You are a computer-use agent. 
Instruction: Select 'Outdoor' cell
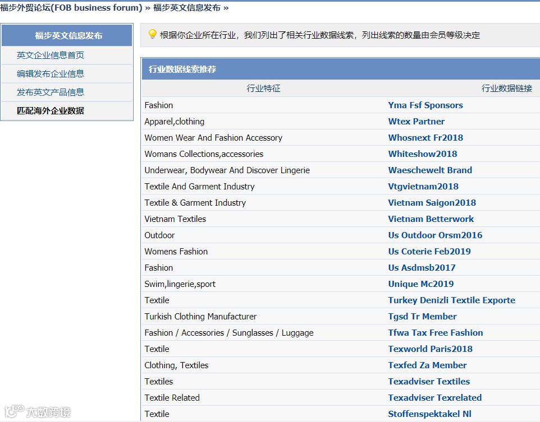tap(159, 235)
